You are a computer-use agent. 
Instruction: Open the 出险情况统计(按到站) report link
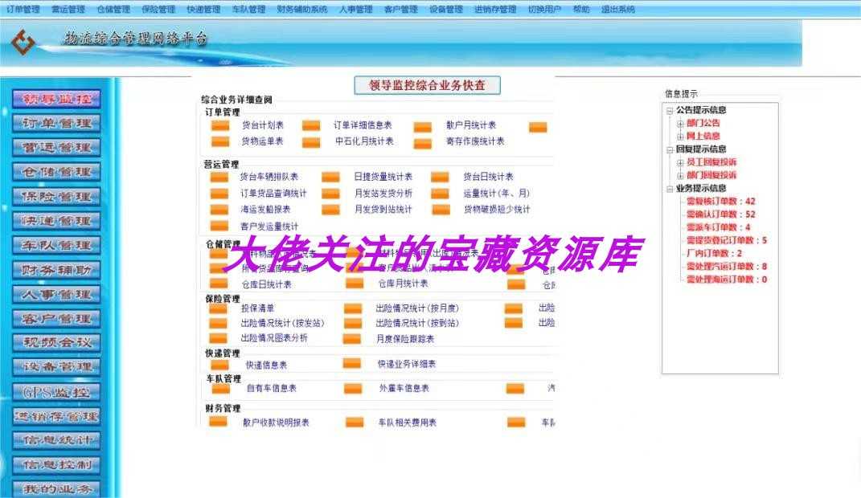click(417, 323)
